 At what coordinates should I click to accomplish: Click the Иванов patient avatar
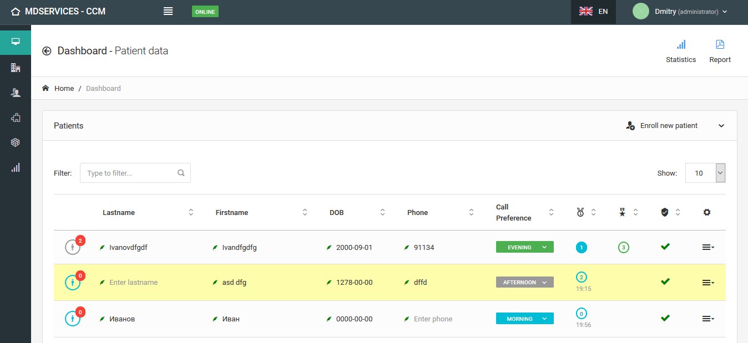point(73,318)
